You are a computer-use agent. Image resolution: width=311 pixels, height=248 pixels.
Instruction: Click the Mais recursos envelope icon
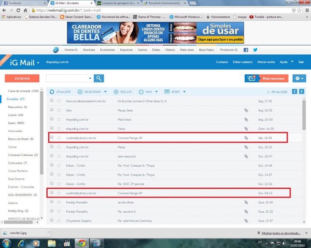(251, 79)
